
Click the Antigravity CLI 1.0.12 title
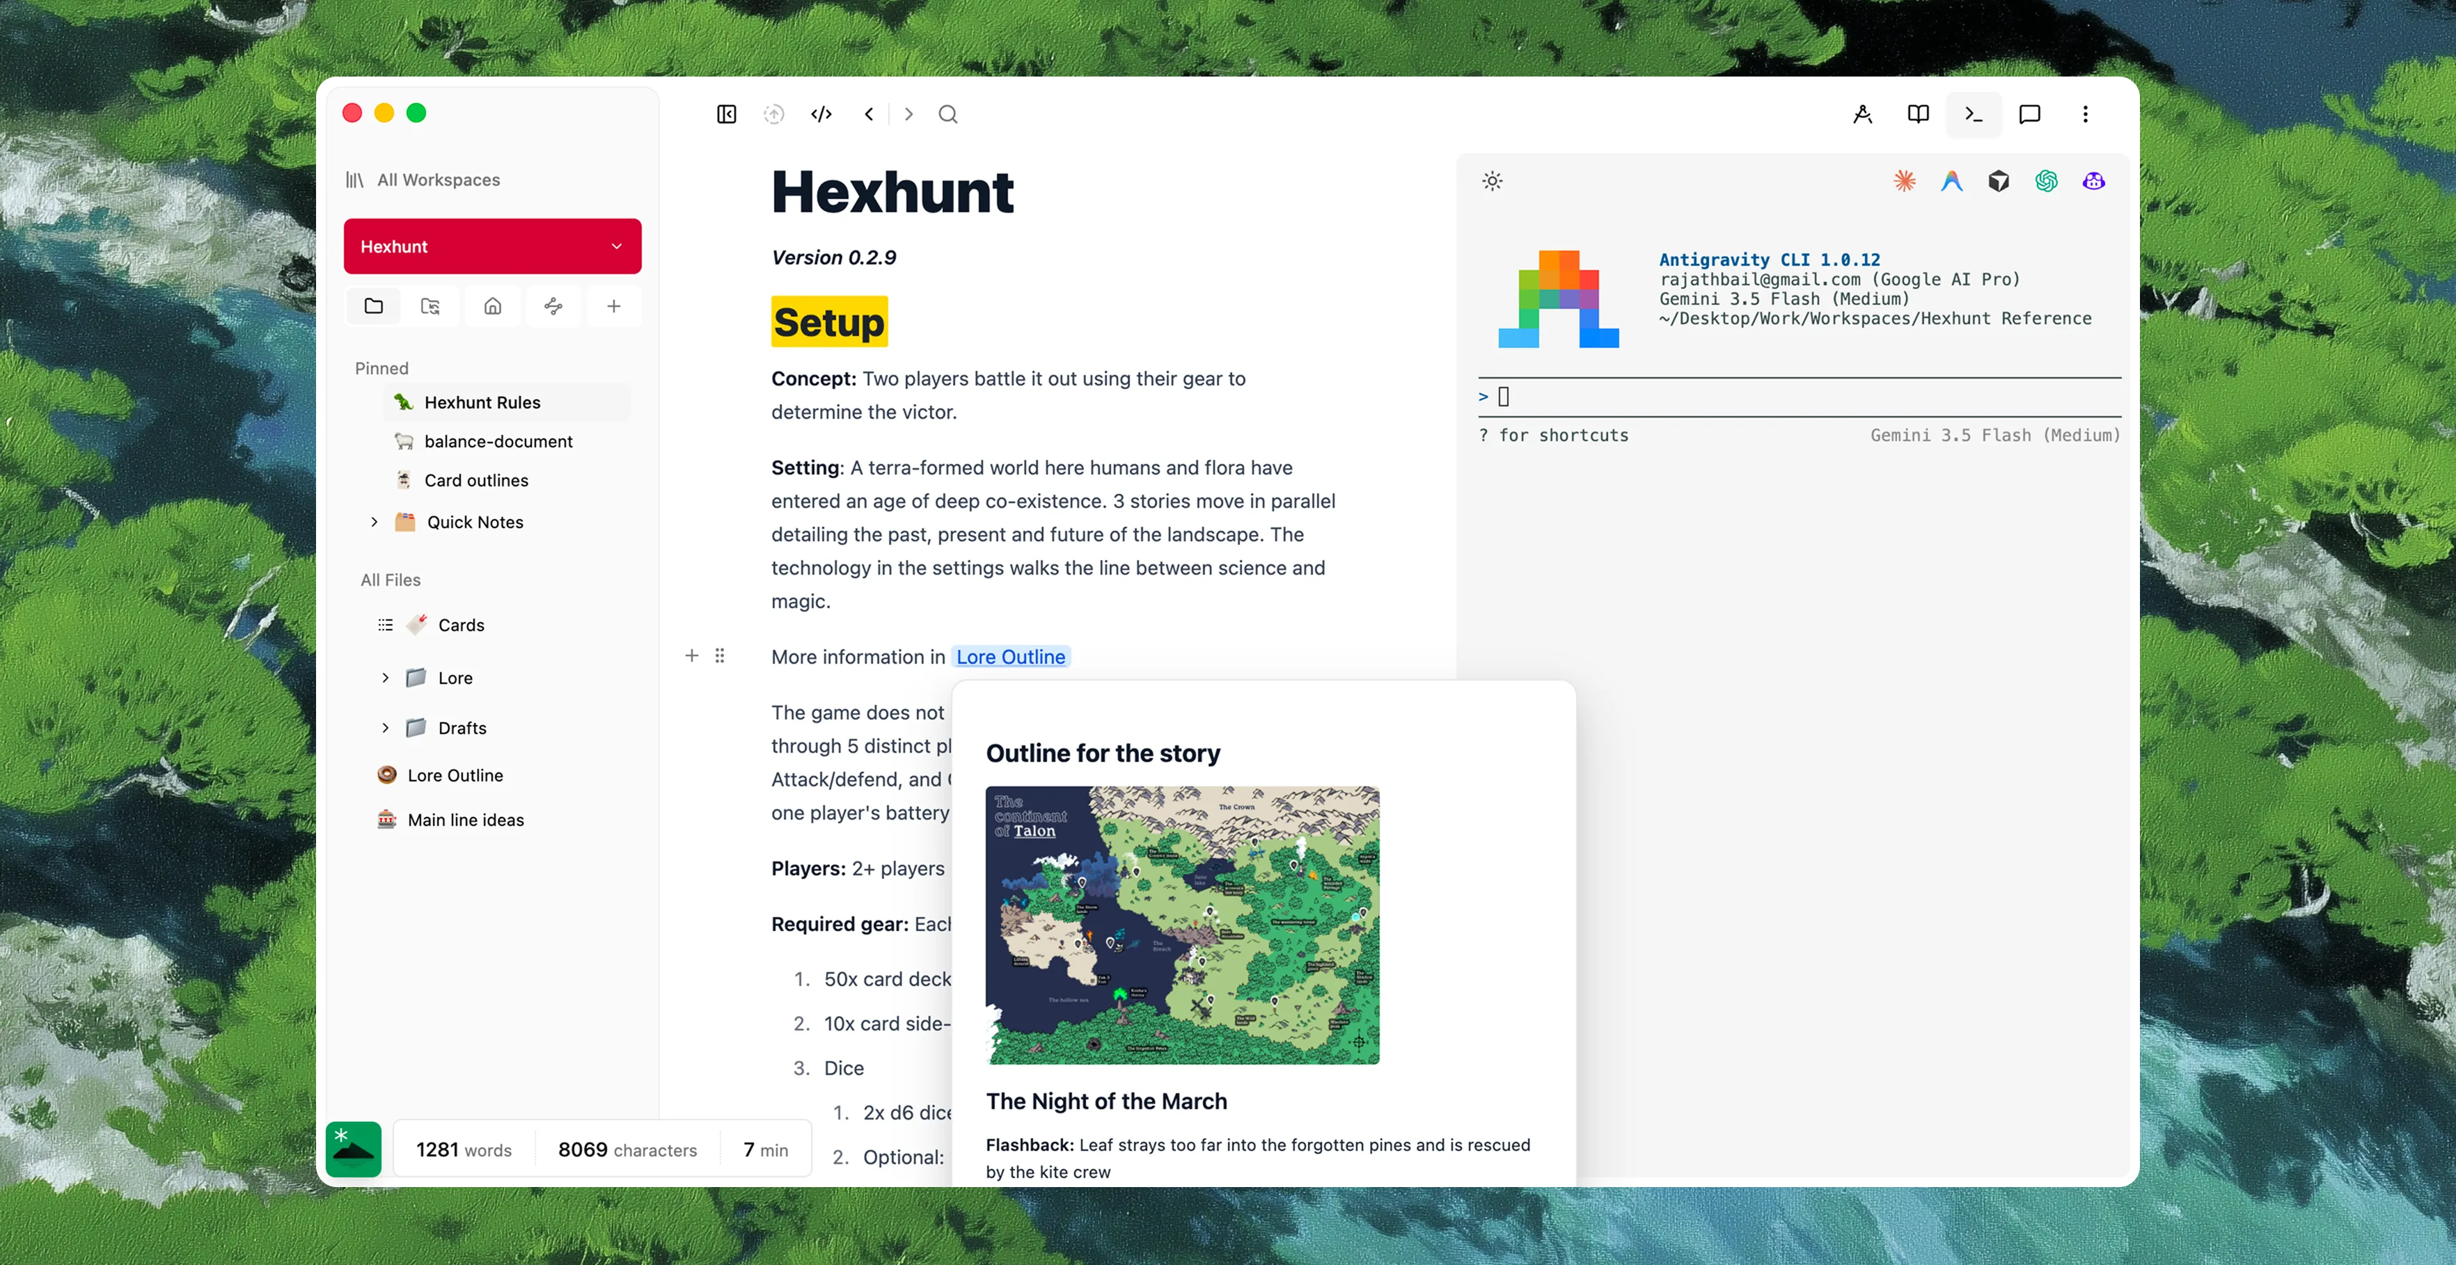(1770, 260)
